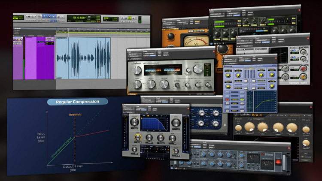322x181 pixels.
Task: Click the Ratio knob on FabFilter Pro-C
Action: pyautogui.click(x=262, y=127)
